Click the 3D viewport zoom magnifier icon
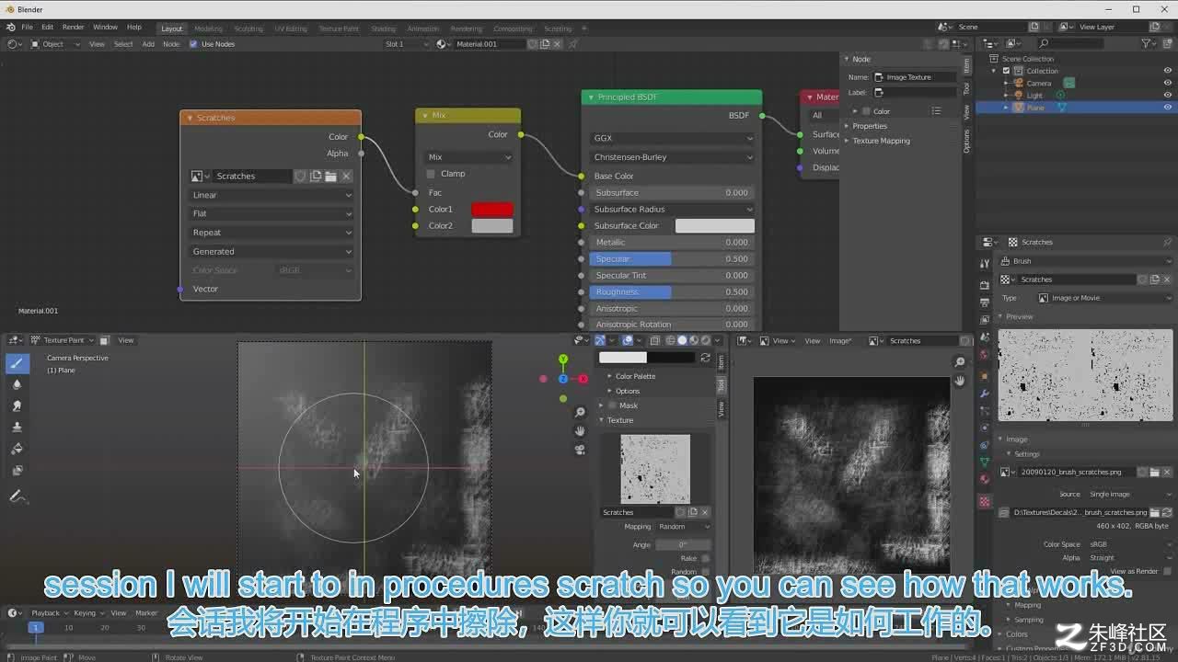This screenshot has height=662, width=1178. tap(580, 413)
